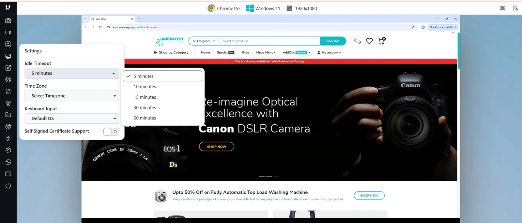Click the Chrome DevTools sidebar icon
Image resolution: width=522 pixels, height=223 pixels.
8,127
